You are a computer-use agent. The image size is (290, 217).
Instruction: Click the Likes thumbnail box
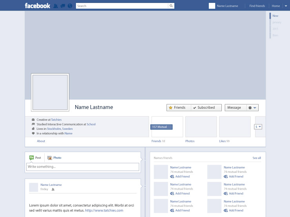click(235, 127)
